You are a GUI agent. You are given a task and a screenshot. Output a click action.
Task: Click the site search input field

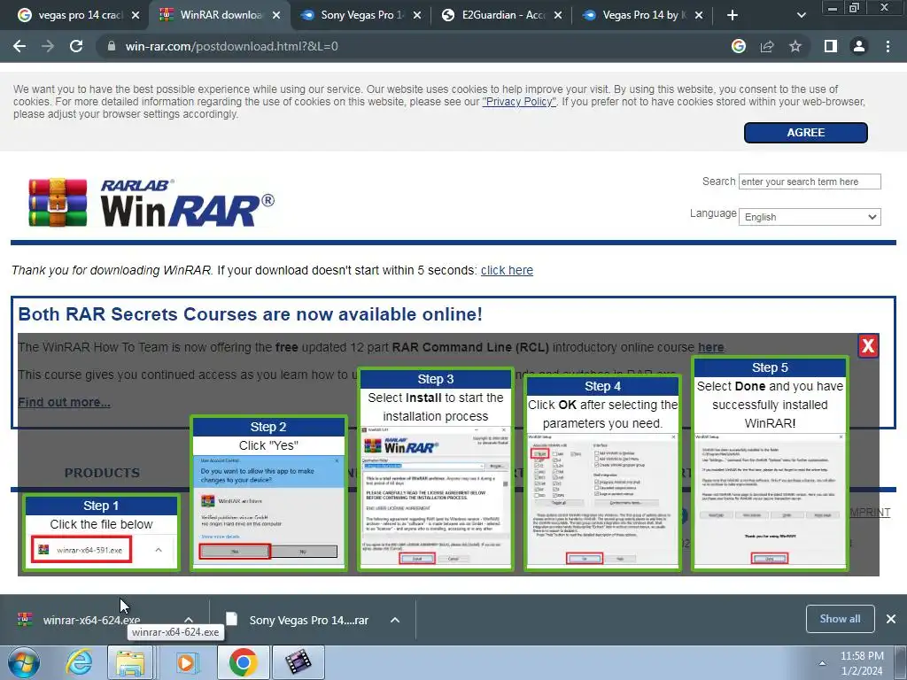[x=810, y=182]
